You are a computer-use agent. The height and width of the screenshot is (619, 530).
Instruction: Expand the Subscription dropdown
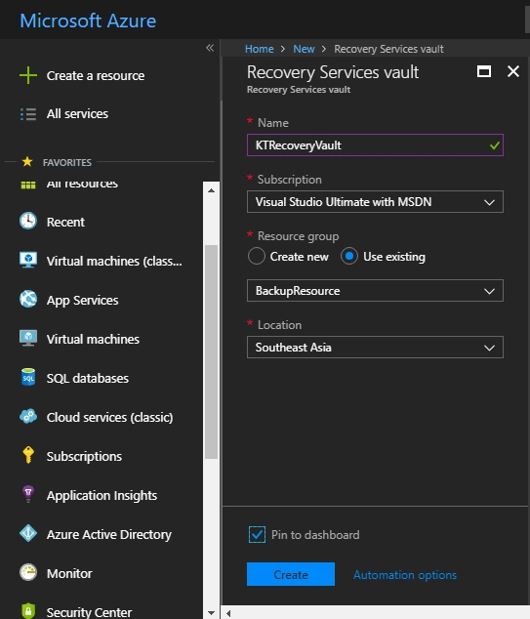pos(375,202)
